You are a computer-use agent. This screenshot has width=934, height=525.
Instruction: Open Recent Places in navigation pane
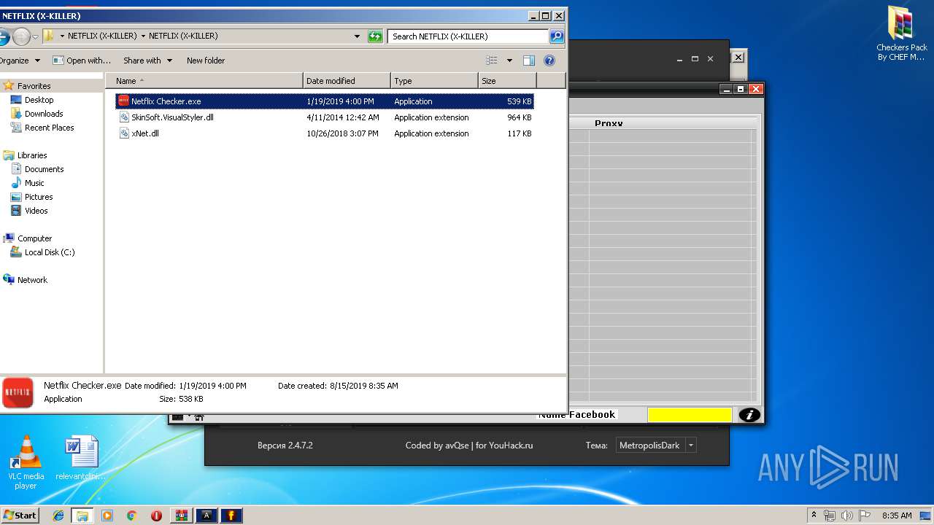[x=49, y=128]
